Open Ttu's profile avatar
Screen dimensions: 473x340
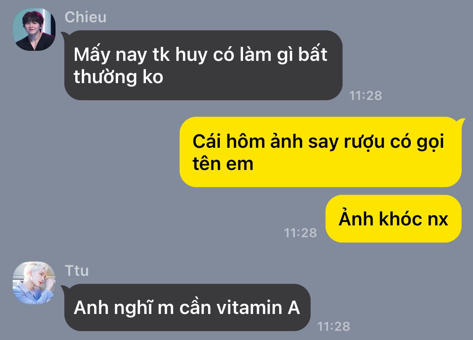click(x=34, y=282)
